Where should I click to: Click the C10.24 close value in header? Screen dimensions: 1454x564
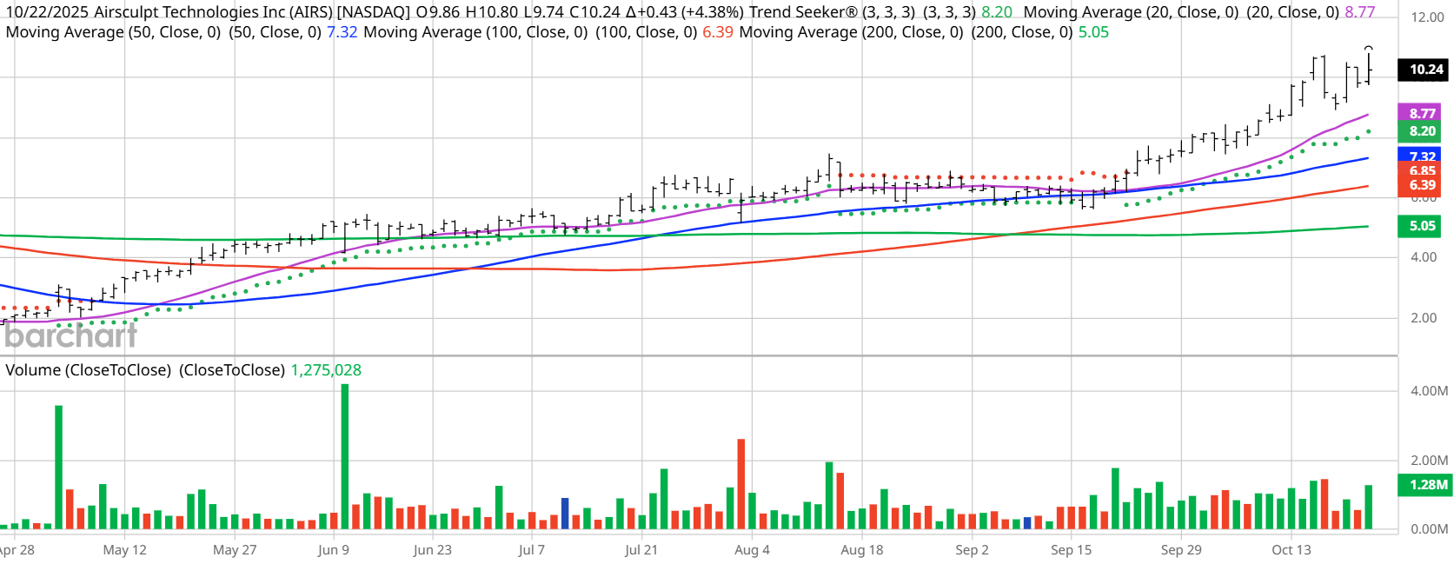coord(595,12)
